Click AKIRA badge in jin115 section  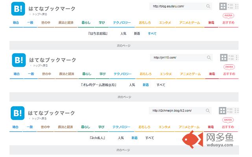pyautogui.click(x=228, y=67)
